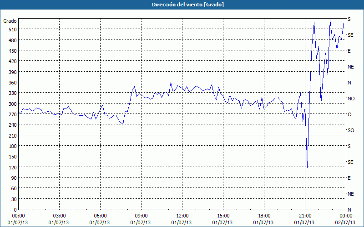This screenshot has height=227, width=364.
Task: Click the 510 value on the y-axis
Action: pos(13,30)
